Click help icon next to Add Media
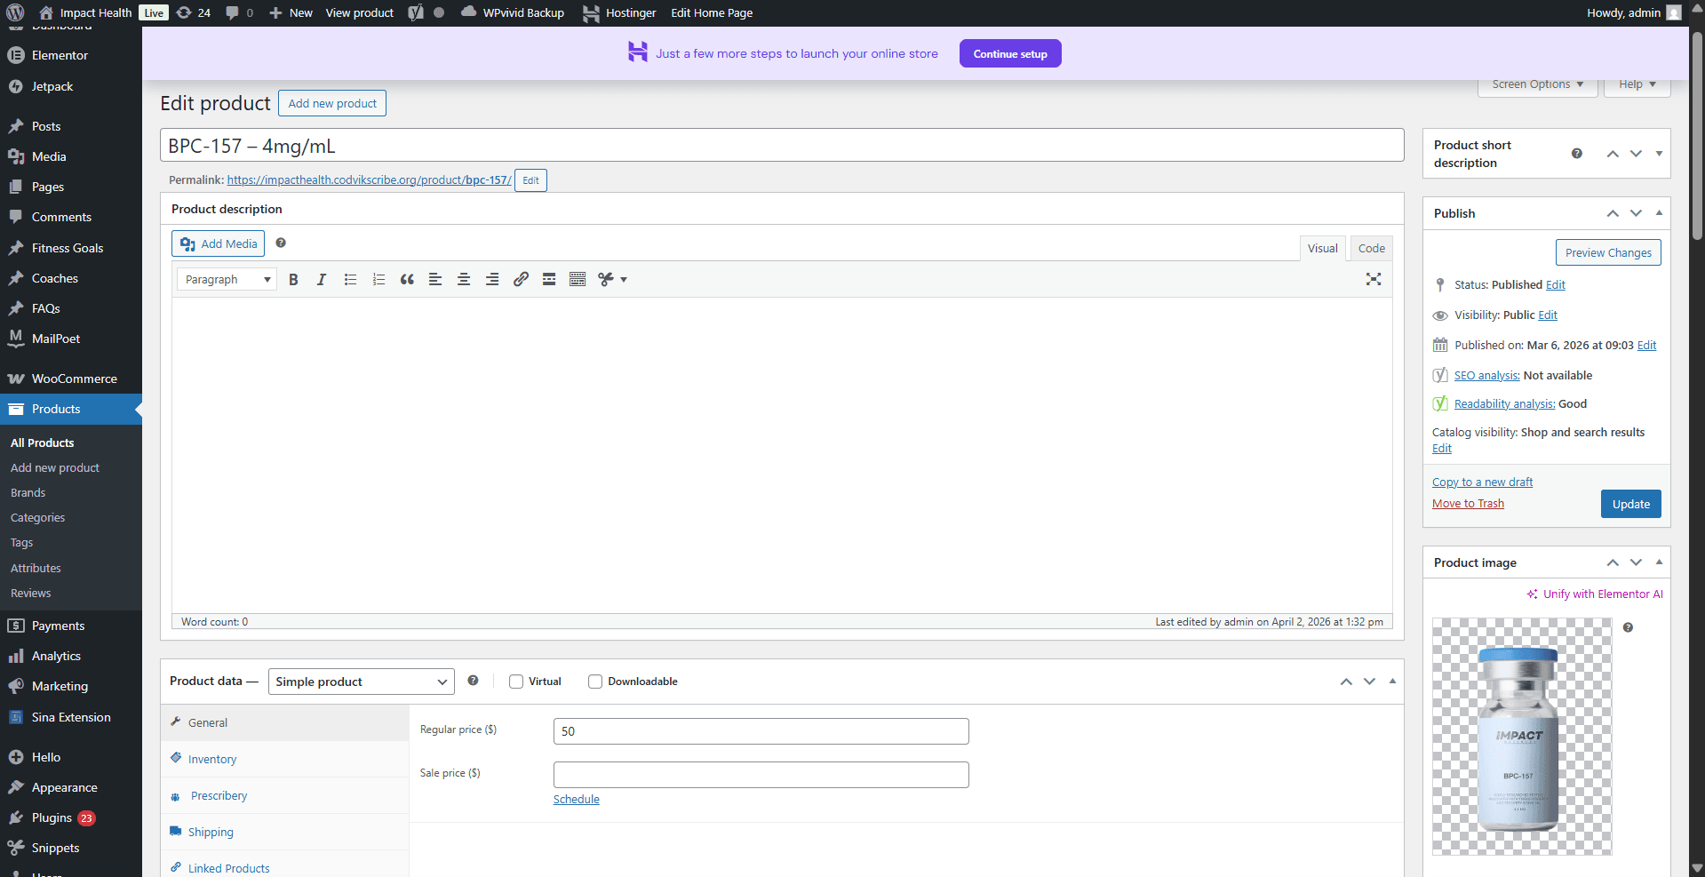 pos(281,243)
